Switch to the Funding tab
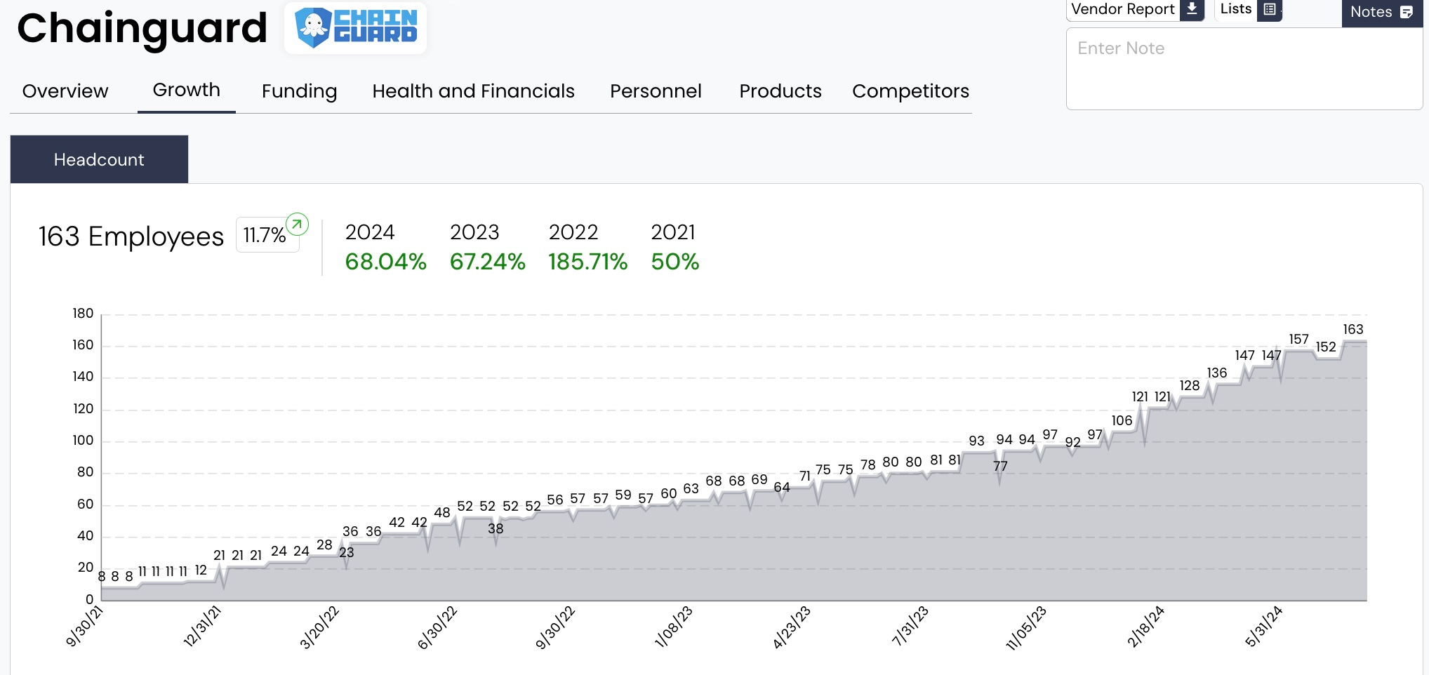The height and width of the screenshot is (675, 1429). coord(299,91)
